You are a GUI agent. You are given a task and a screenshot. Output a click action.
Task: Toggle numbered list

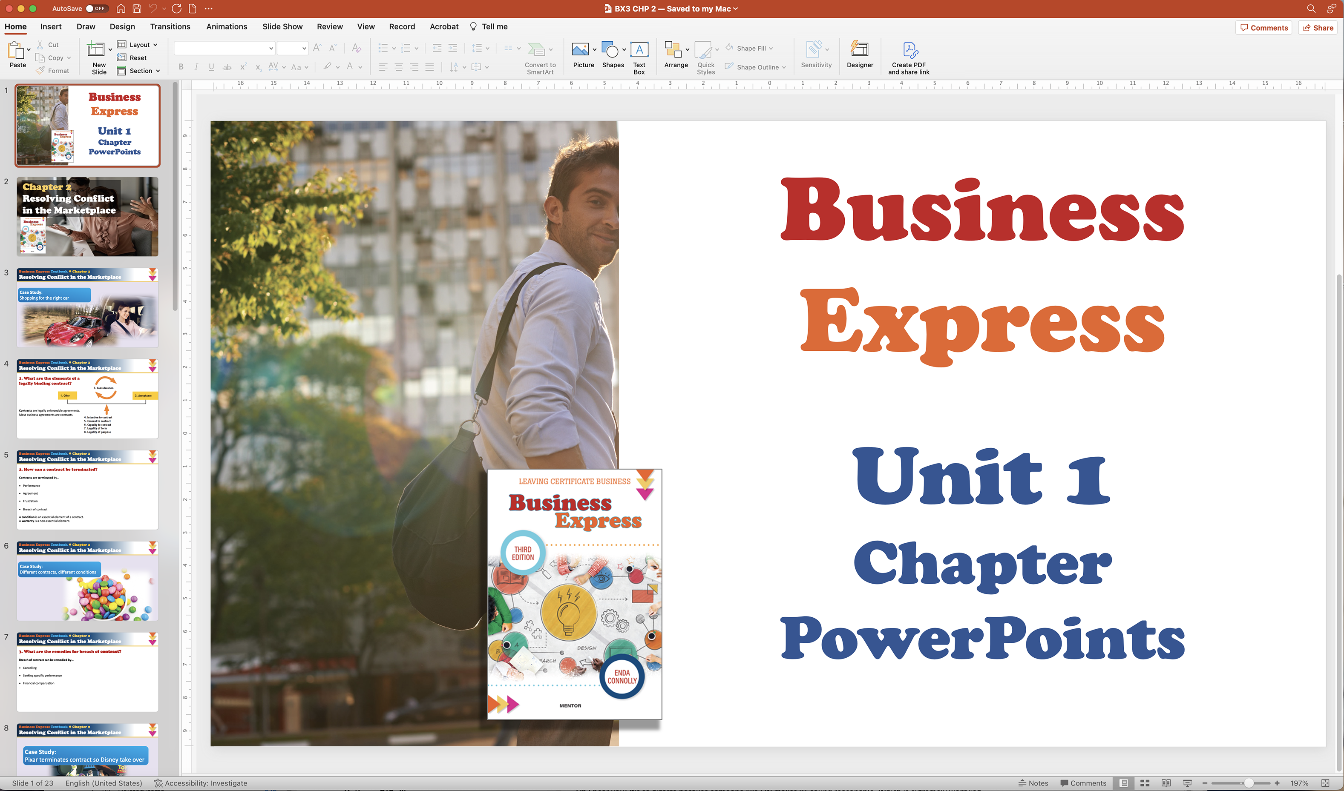(x=406, y=48)
